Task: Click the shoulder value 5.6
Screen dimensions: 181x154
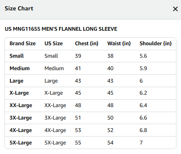Action: click(x=143, y=56)
